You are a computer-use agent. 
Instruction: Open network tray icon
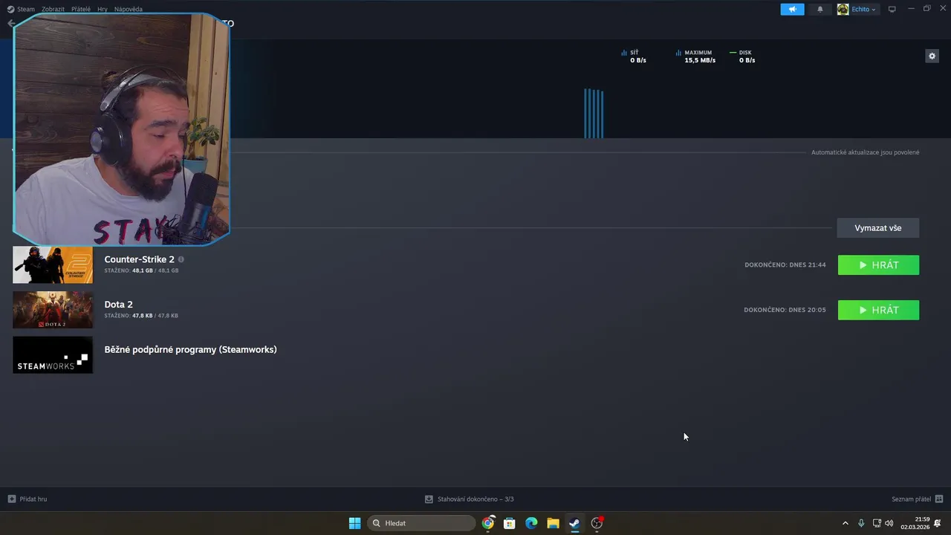[x=877, y=523]
